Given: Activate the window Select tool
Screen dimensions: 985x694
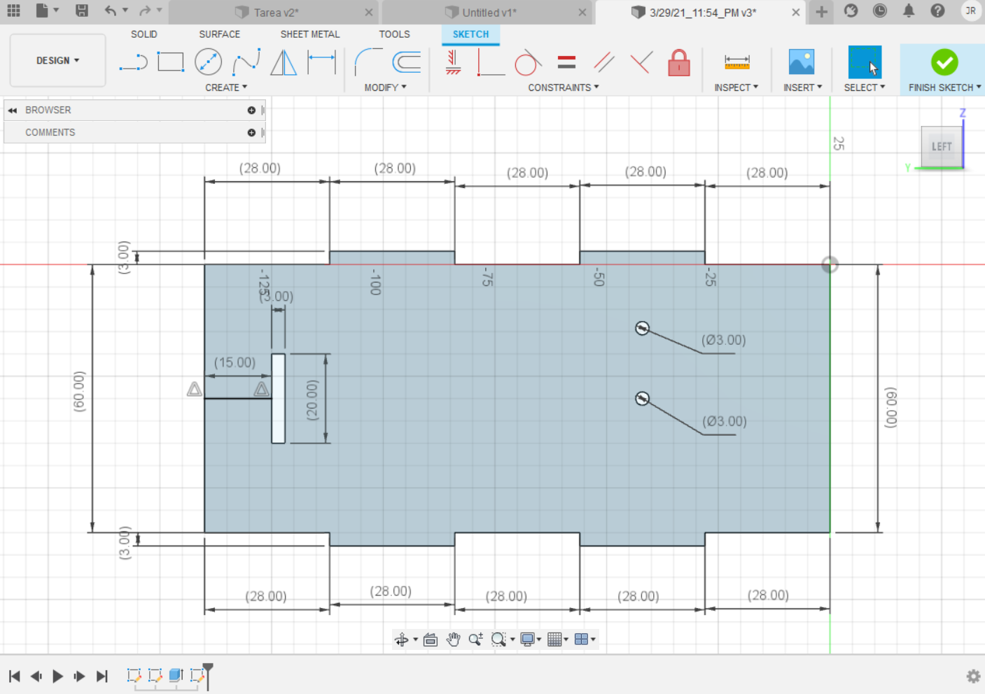Looking at the screenshot, I should pyautogui.click(x=865, y=62).
